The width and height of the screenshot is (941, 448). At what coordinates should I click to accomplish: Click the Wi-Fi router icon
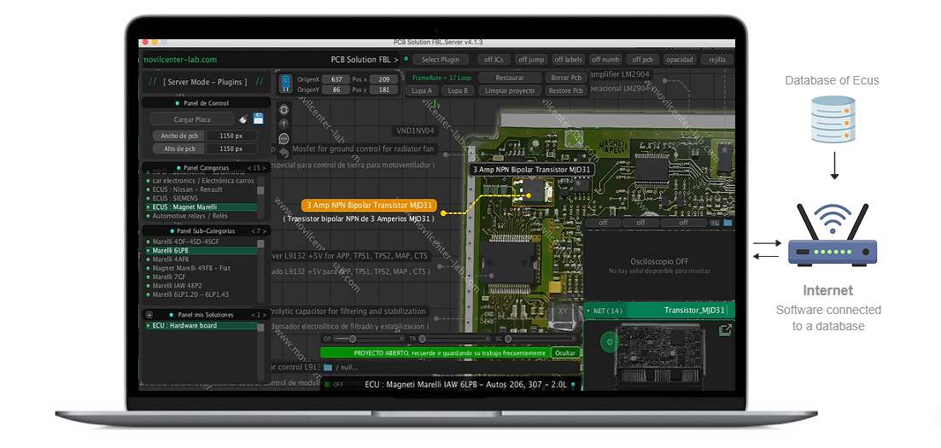click(x=833, y=236)
